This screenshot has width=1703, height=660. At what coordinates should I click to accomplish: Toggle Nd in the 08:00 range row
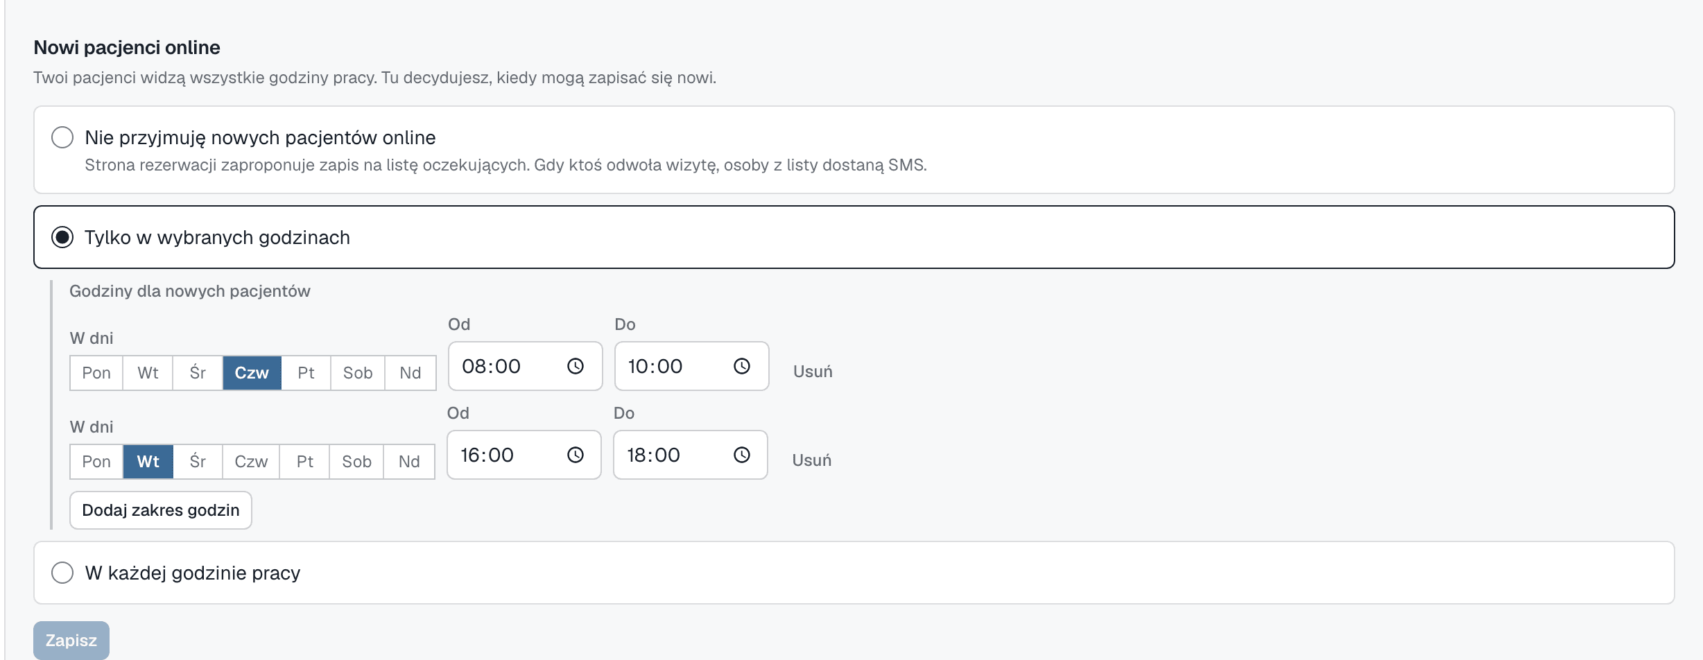[x=410, y=373]
